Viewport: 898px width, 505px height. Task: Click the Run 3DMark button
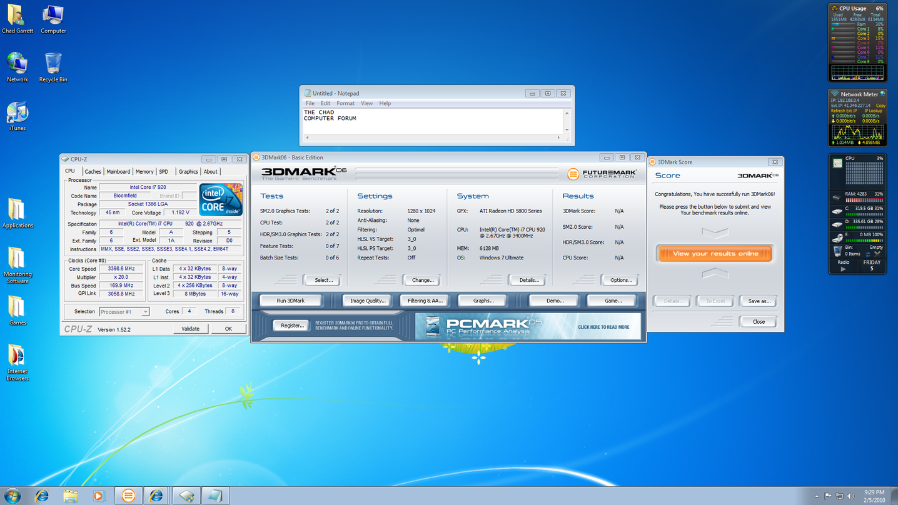pyautogui.click(x=291, y=301)
